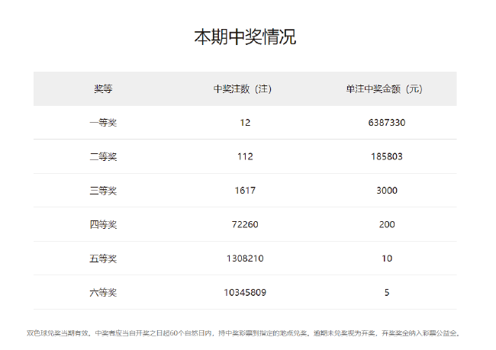496x350 pixels.
Task: Click the 奖等 column header
Action: click(x=103, y=88)
